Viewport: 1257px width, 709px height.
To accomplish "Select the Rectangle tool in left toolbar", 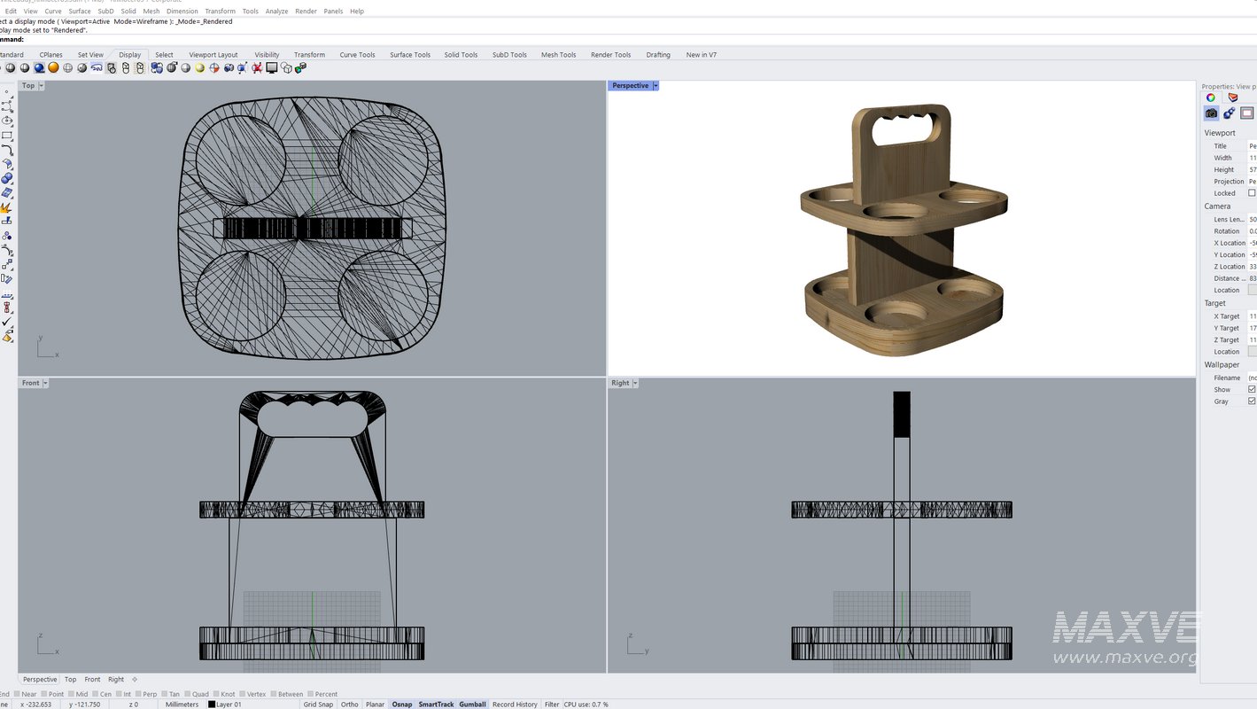I will click(7, 136).
